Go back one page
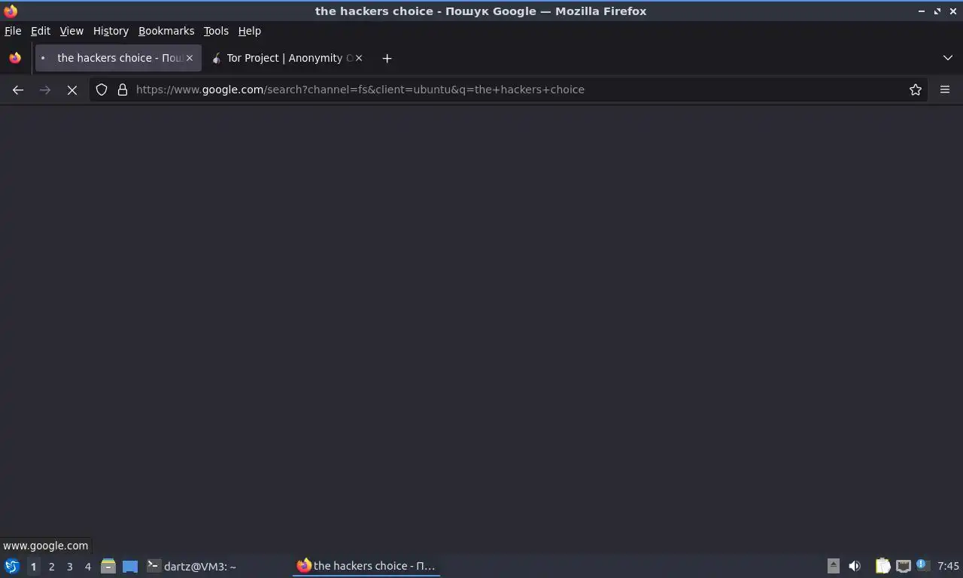This screenshot has height=578, width=963. (18, 90)
